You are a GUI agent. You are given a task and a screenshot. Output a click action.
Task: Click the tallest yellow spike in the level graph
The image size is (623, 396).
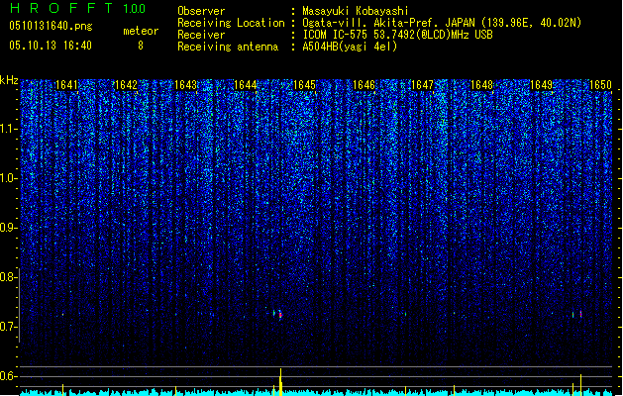280,382
